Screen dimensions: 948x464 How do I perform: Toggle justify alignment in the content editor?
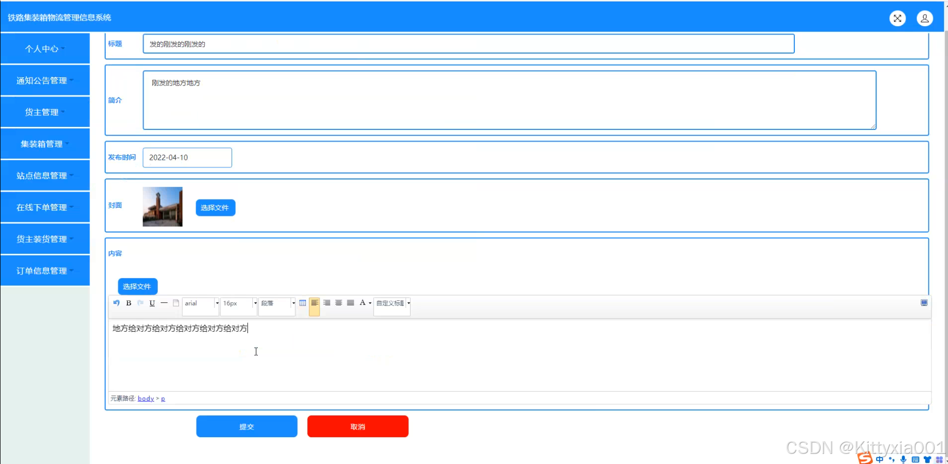(350, 303)
